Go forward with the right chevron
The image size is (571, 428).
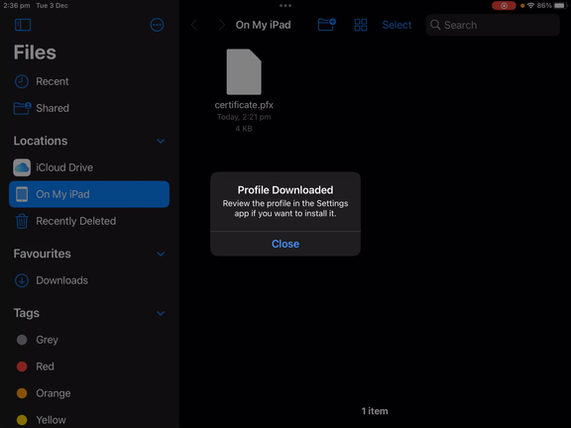221,25
